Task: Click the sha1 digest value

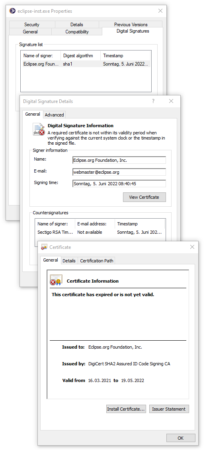Action: [x=68, y=64]
